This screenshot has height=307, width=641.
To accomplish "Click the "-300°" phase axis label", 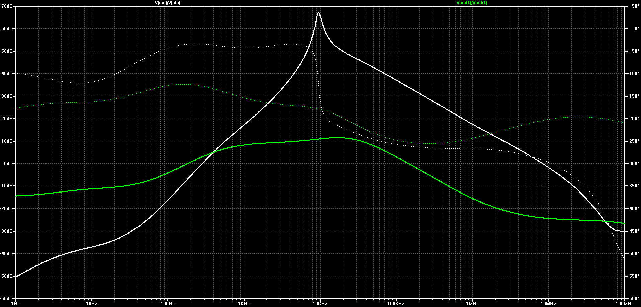I will click(x=634, y=163).
